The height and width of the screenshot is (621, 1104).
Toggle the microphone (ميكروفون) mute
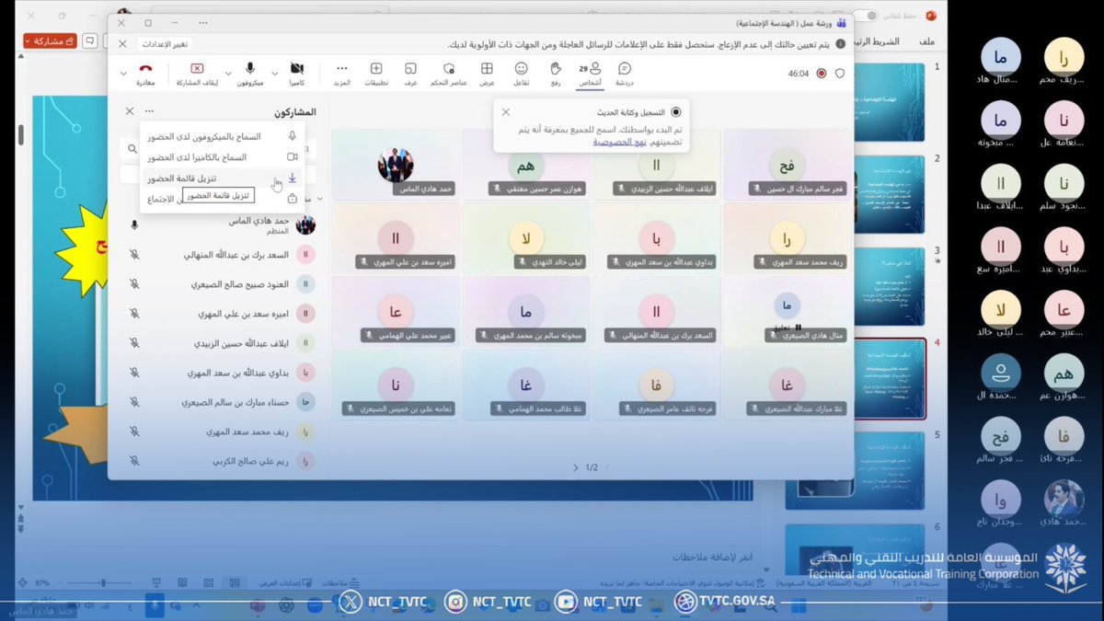coord(249,74)
